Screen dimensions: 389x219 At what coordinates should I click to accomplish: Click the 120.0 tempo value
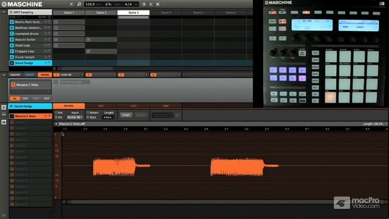tap(91, 4)
